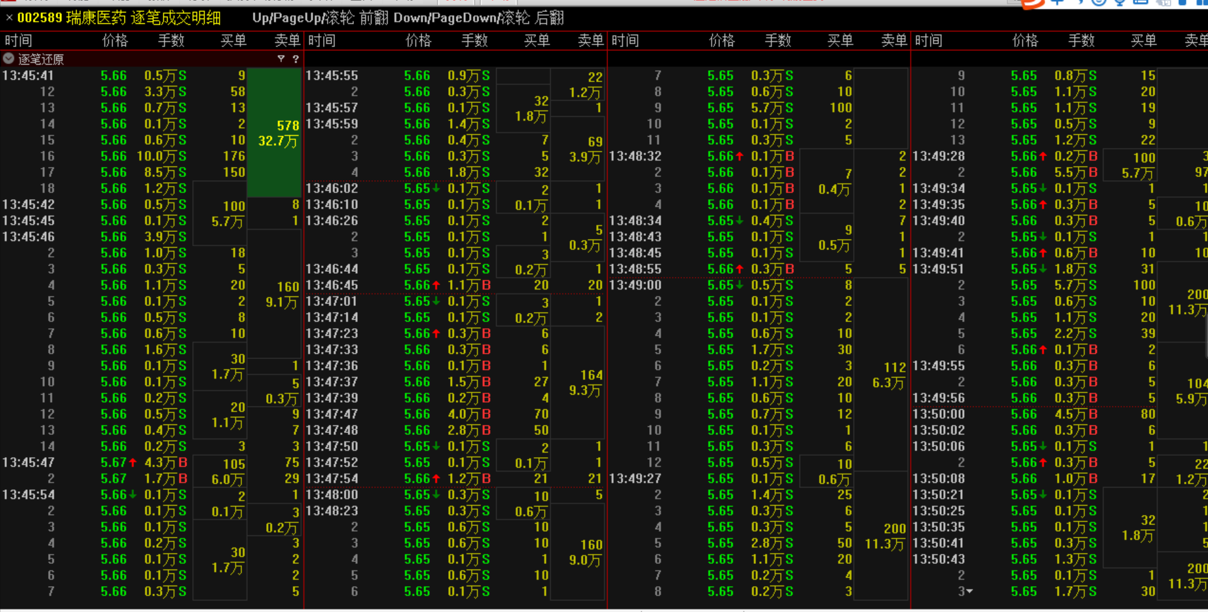
Task: Click the small down arrow in last row
Action: (x=970, y=592)
